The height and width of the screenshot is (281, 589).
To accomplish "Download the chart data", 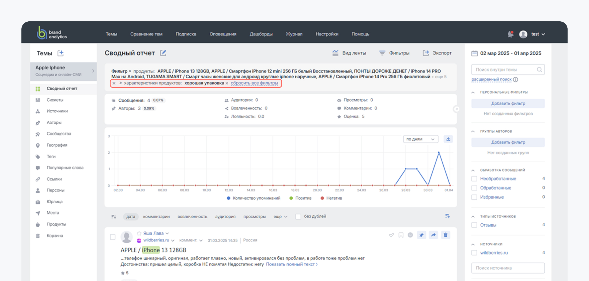I will point(448,139).
